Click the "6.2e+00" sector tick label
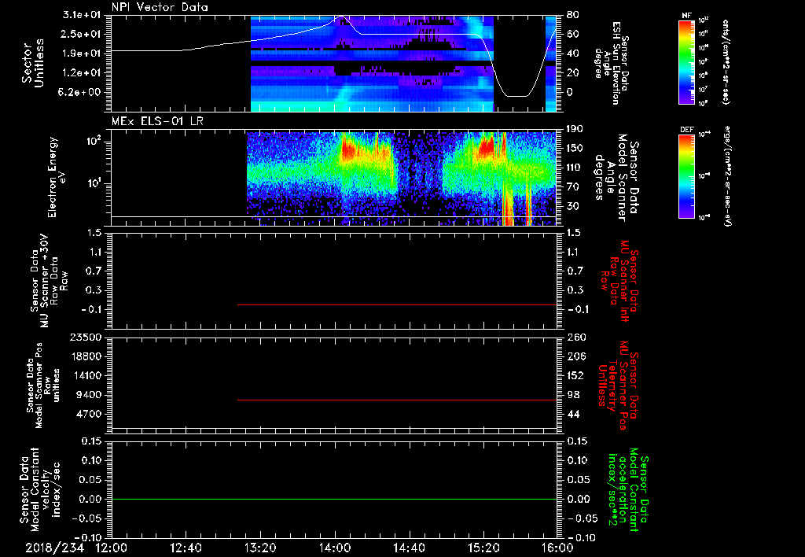The height and width of the screenshot is (557, 805). (x=81, y=93)
